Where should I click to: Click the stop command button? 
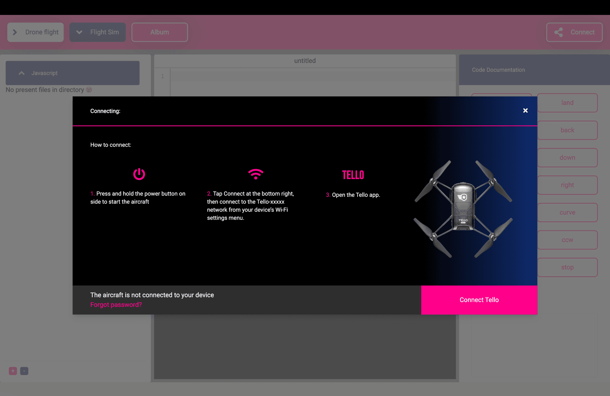tap(567, 267)
